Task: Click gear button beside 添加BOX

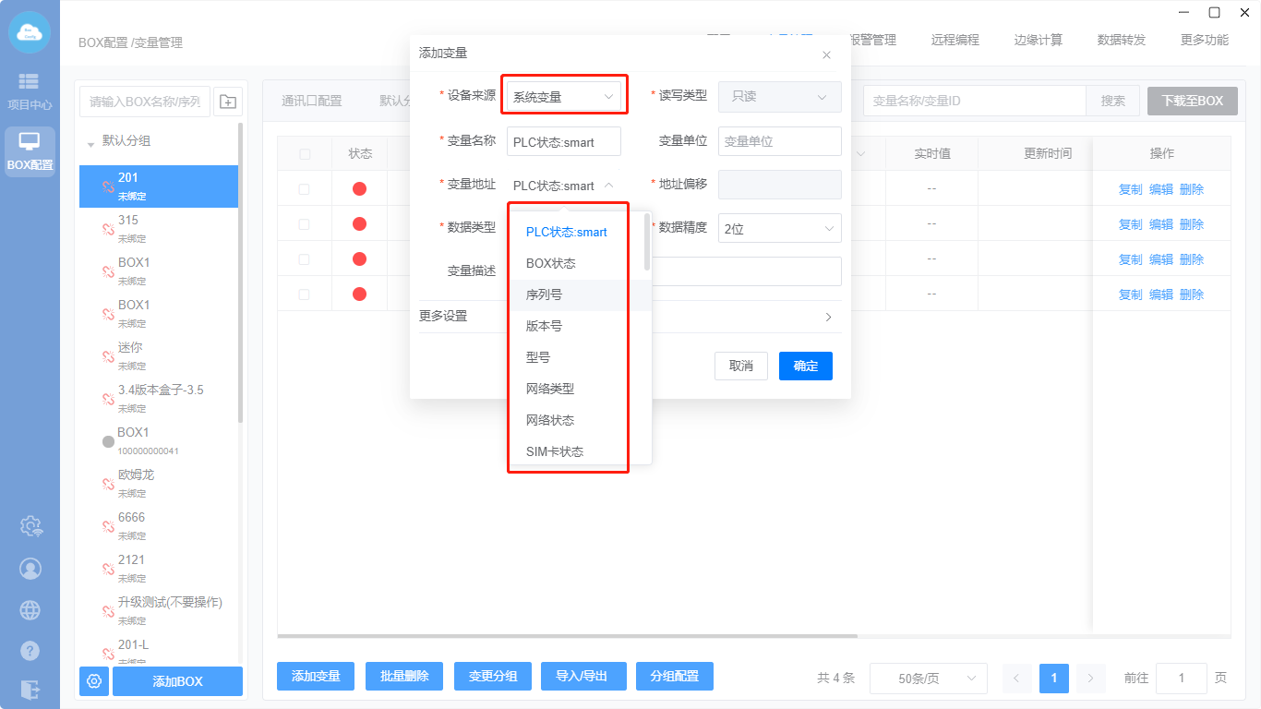Action: (x=93, y=681)
